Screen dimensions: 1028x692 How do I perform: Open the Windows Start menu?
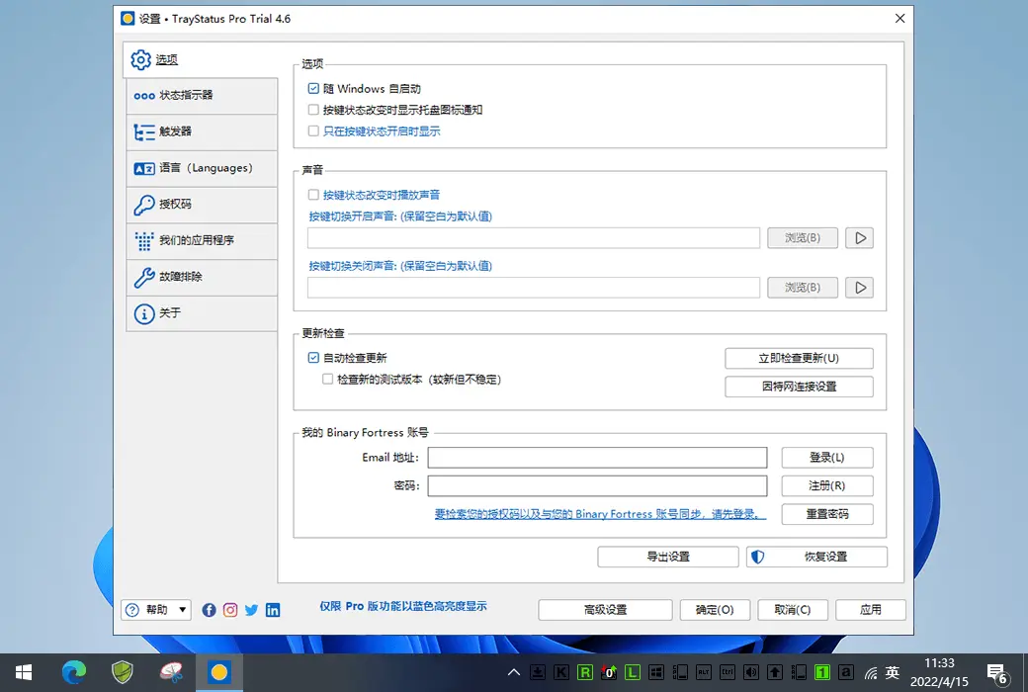(x=24, y=672)
